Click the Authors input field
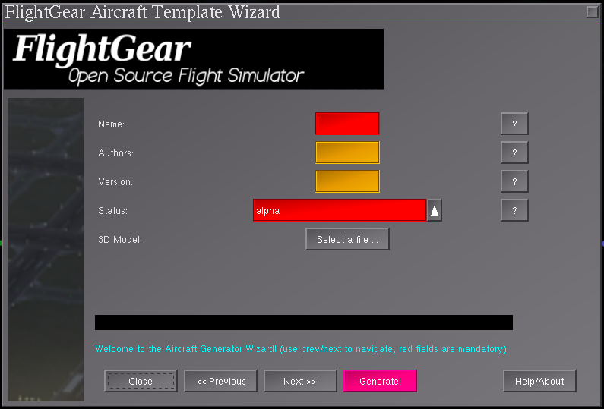The image size is (604, 409). [x=347, y=153]
